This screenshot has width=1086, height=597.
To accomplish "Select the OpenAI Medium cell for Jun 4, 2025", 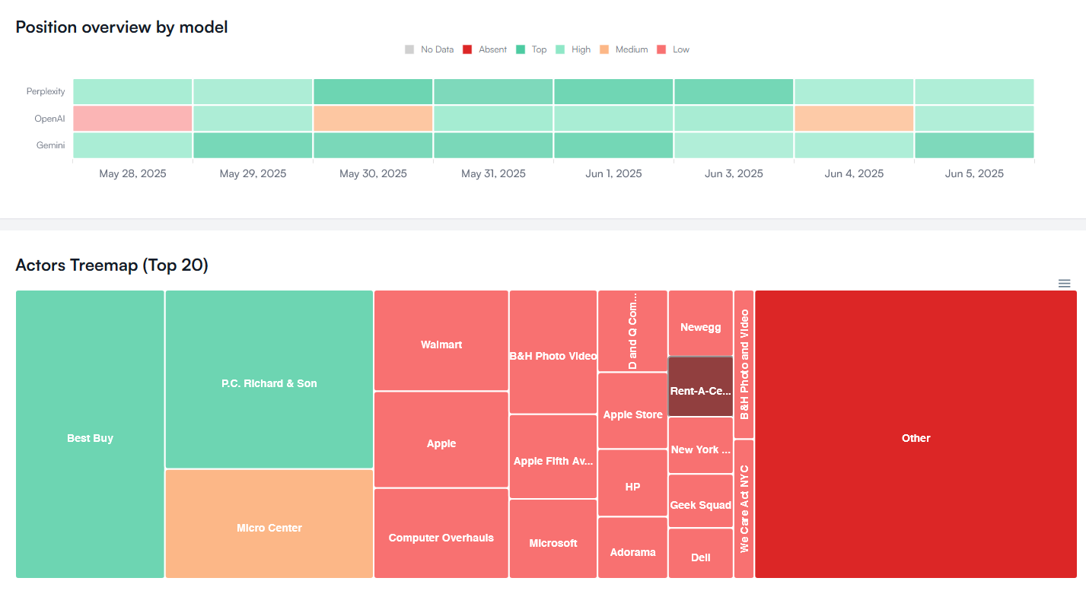I will 854,118.
